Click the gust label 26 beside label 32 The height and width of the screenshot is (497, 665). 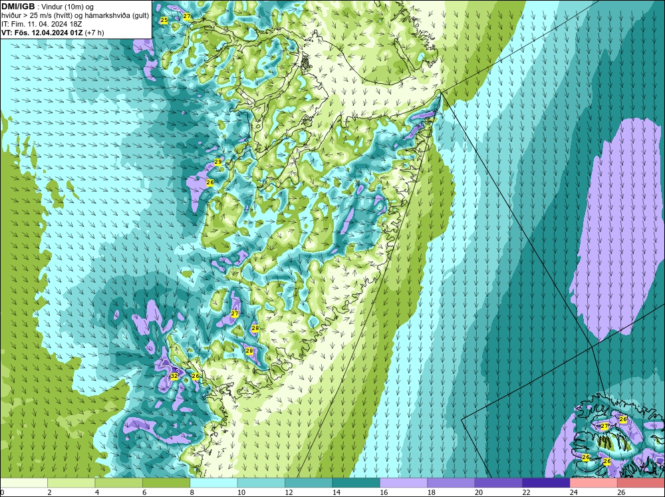(196, 376)
